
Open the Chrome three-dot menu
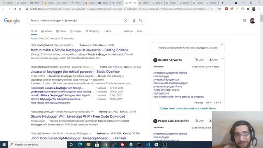[x=259, y=9]
